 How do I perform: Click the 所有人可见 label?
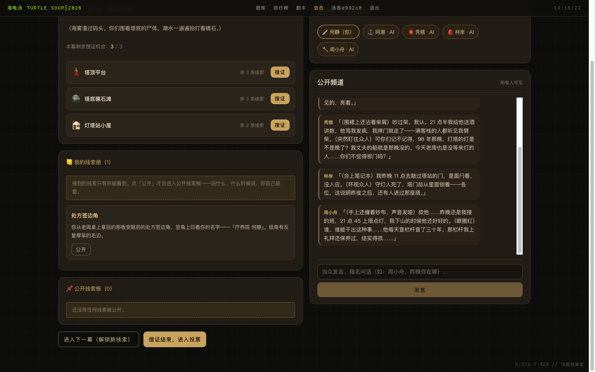pos(512,83)
